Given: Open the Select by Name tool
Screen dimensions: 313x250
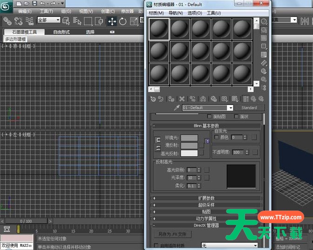Looking at the screenshot, I should coord(77,21).
